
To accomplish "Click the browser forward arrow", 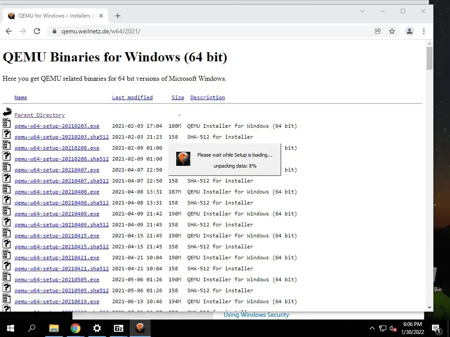I will 23,31.
